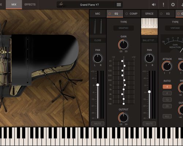
Task: Click the 31 Hz EQ band handle
Action: pyautogui.click(x=122, y=61)
